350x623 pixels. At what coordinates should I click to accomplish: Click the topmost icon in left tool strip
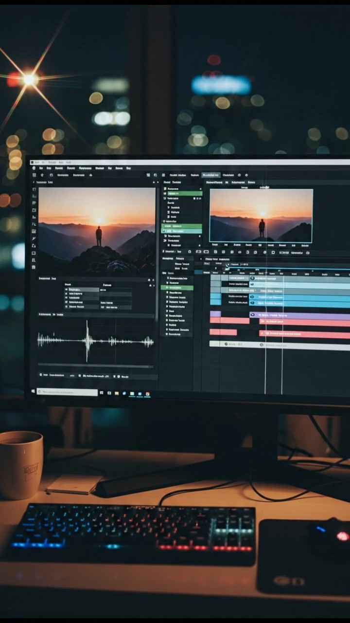tap(34, 189)
